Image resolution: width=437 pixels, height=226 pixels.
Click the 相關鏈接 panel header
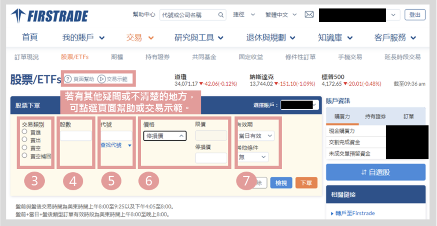pos(376,194)
